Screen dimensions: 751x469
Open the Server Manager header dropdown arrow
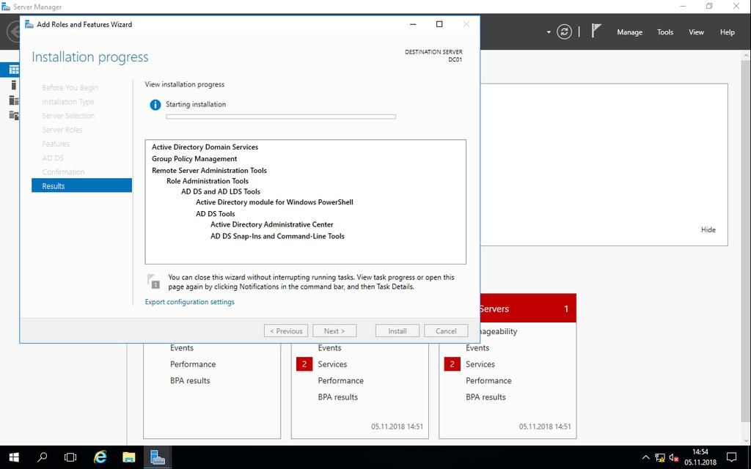549,32
